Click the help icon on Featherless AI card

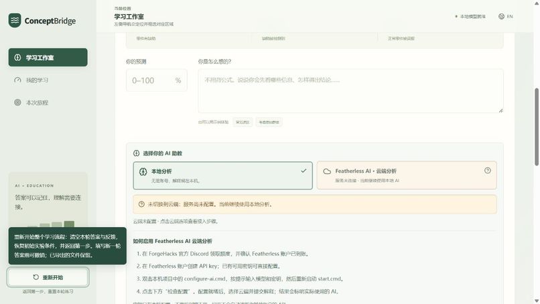(487, 171)
